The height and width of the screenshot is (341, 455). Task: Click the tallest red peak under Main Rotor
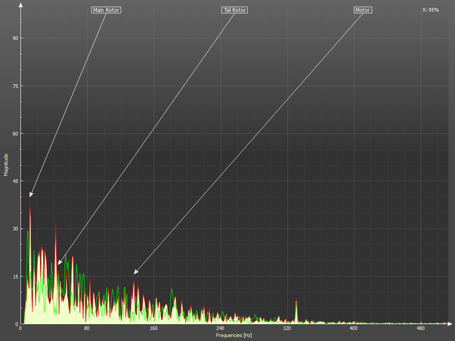pos(30,205)
